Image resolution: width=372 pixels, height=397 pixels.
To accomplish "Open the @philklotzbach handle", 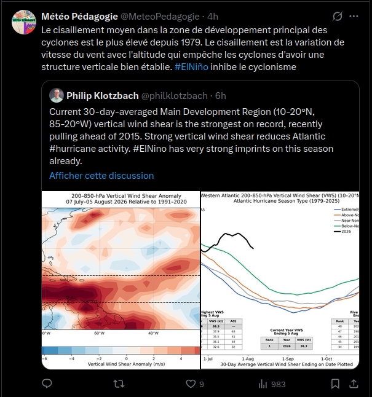I will pos(175,96).
